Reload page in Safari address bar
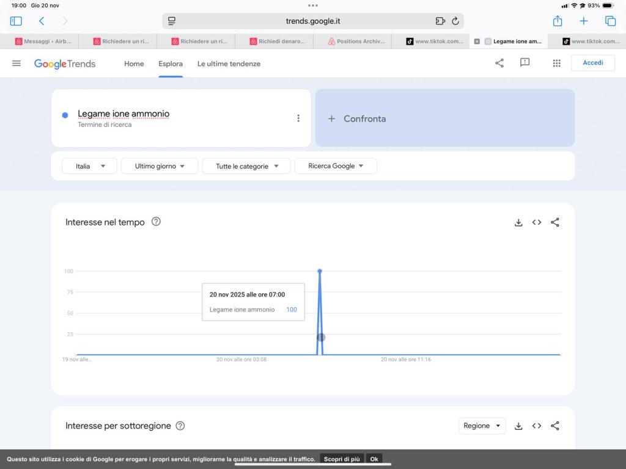 pos(455,21)
